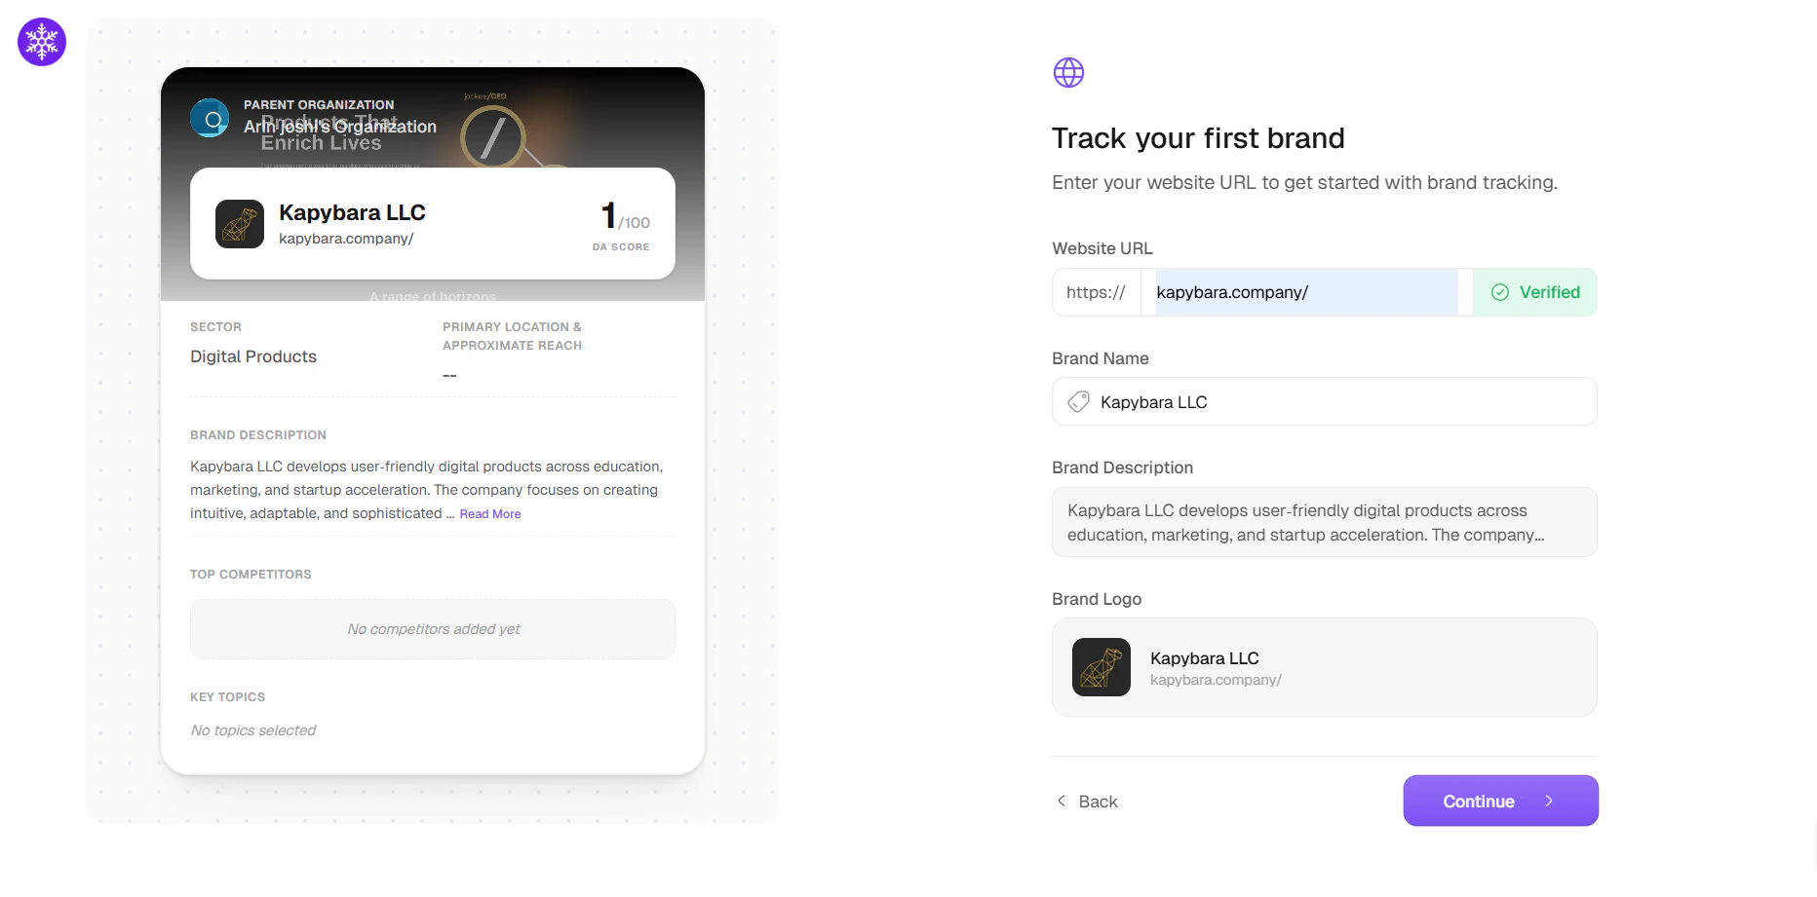
Task: Click the globe icon above the heading
Action: click(x=1068, y=72)
